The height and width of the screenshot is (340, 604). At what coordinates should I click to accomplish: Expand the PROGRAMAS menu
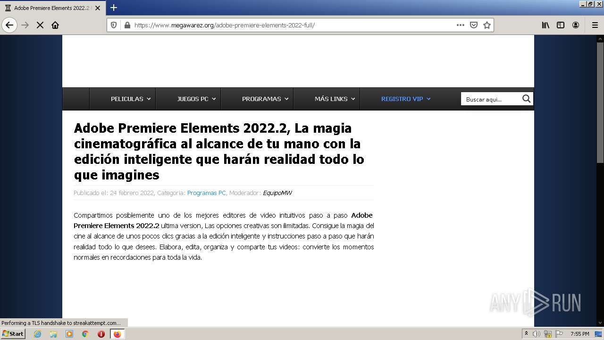[x=265, y=99]
